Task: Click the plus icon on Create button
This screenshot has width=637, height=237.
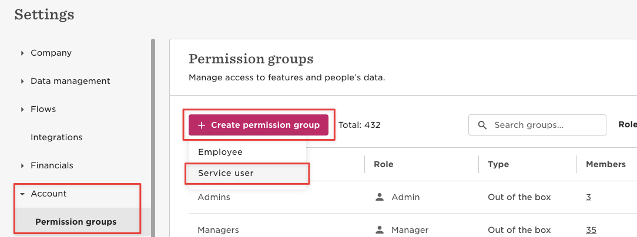Action: pos(201,126)
